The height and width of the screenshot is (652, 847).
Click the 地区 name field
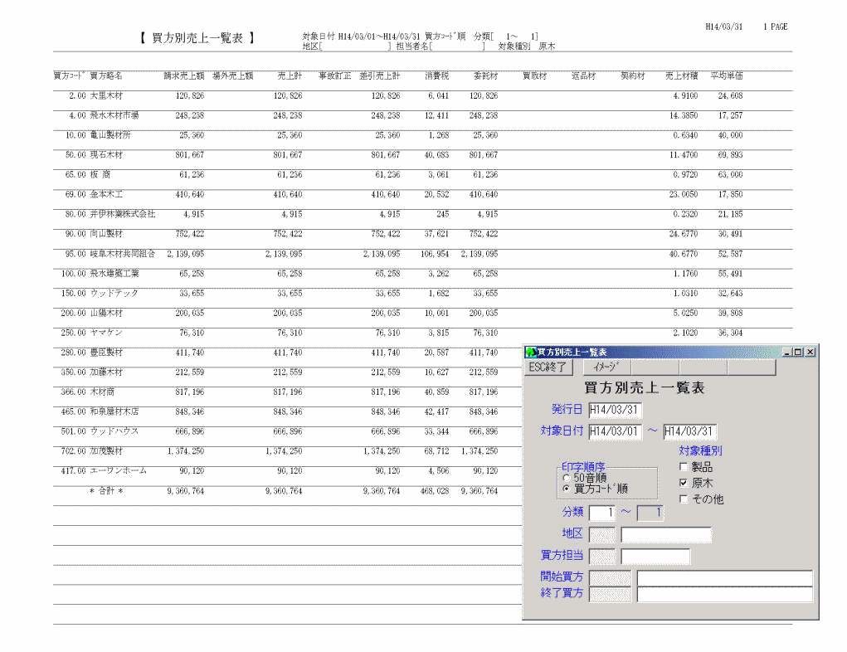pos(666,535)
